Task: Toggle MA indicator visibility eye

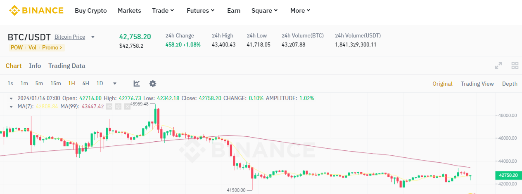Action: 109,106
